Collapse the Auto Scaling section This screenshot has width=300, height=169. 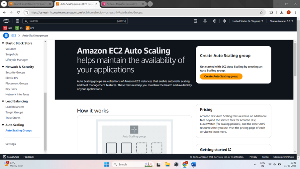tap(3, 125)
